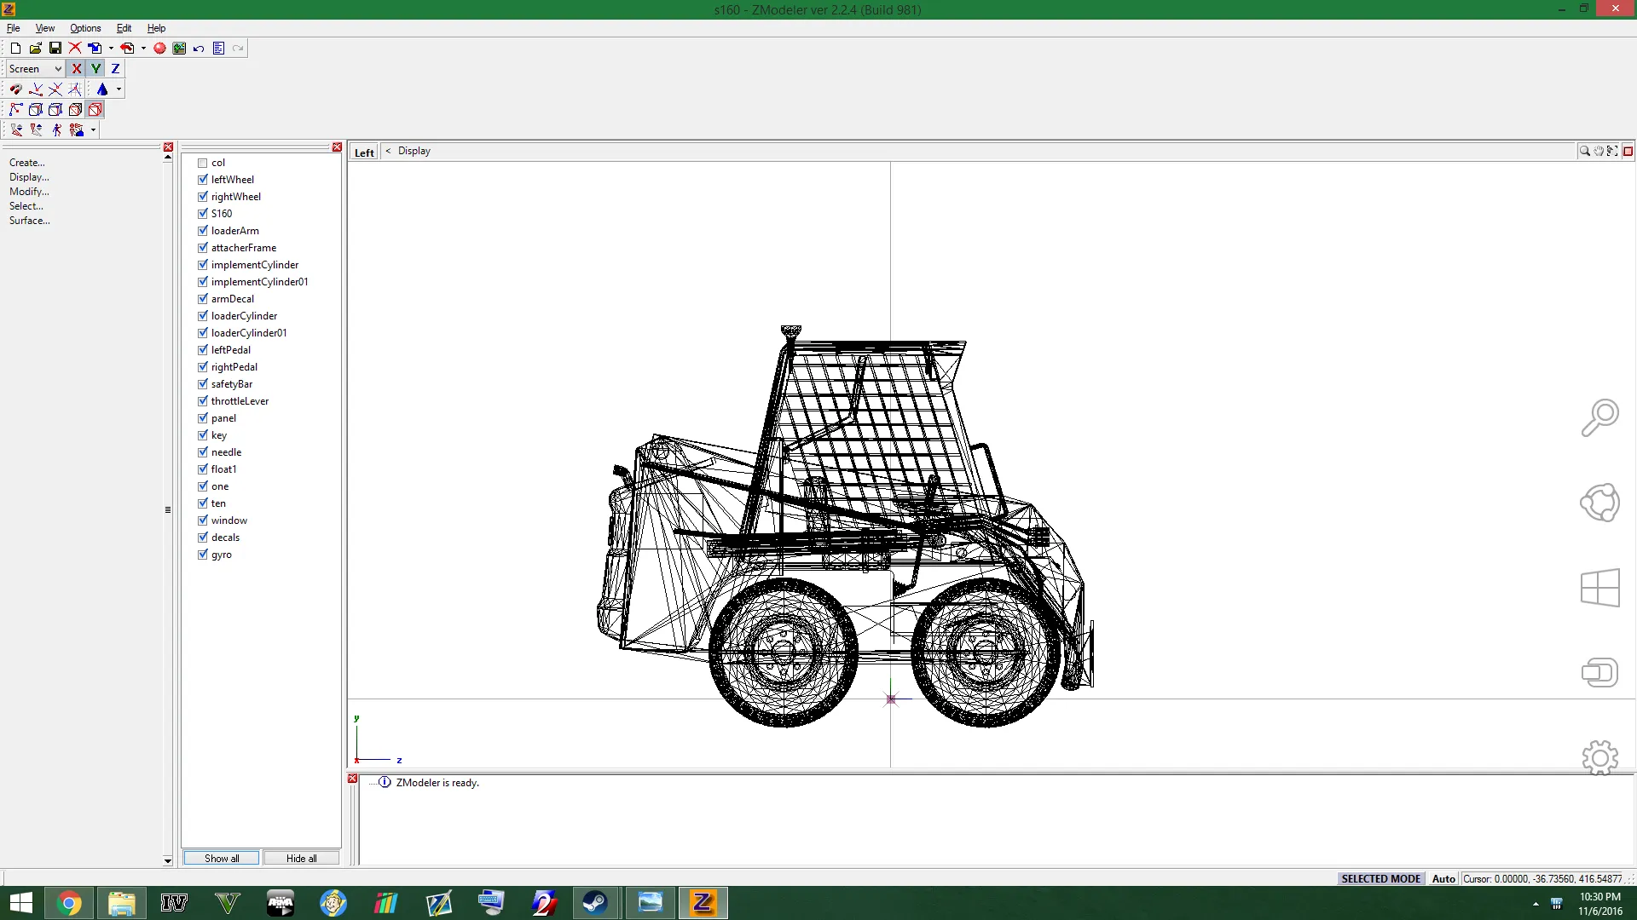Open the Left viewport type selector
Viewport: 1637px width, 920px height.
(364, 152)
